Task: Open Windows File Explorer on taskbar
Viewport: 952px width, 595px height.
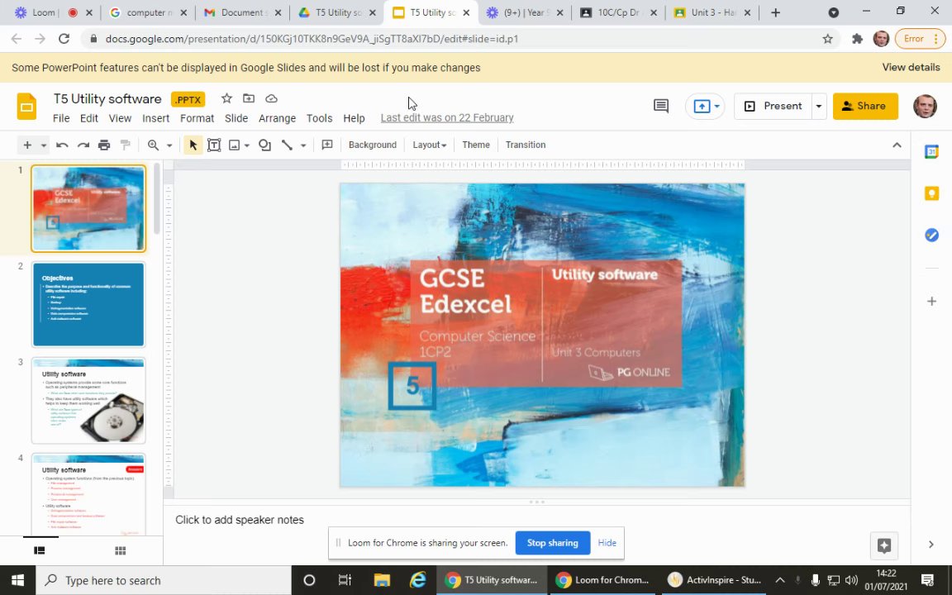Action: click(381, 580)
